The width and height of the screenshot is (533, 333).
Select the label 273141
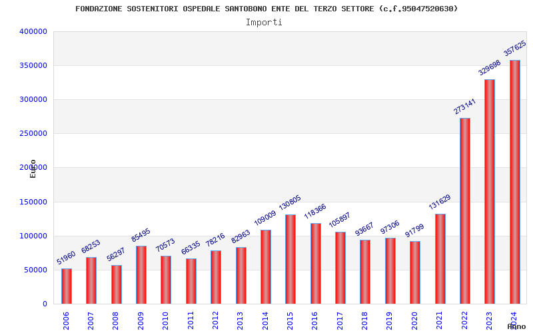coord(464,107)
